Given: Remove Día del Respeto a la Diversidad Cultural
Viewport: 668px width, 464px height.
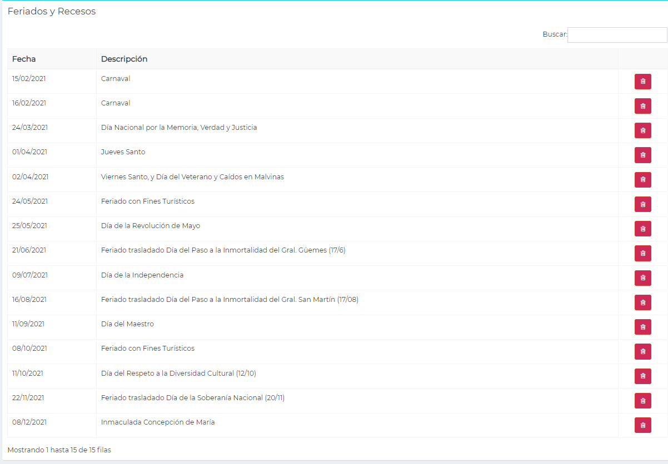Looking at the screenshot, I should [642, 376].
